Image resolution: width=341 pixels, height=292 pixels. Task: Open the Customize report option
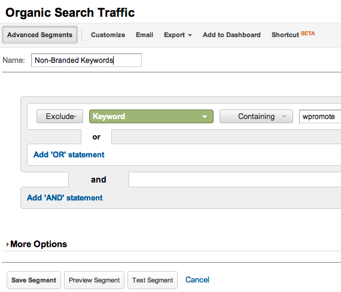pos(108,35)
